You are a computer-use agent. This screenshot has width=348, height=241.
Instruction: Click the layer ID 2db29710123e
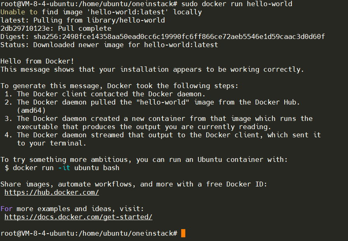pos(27,28)
